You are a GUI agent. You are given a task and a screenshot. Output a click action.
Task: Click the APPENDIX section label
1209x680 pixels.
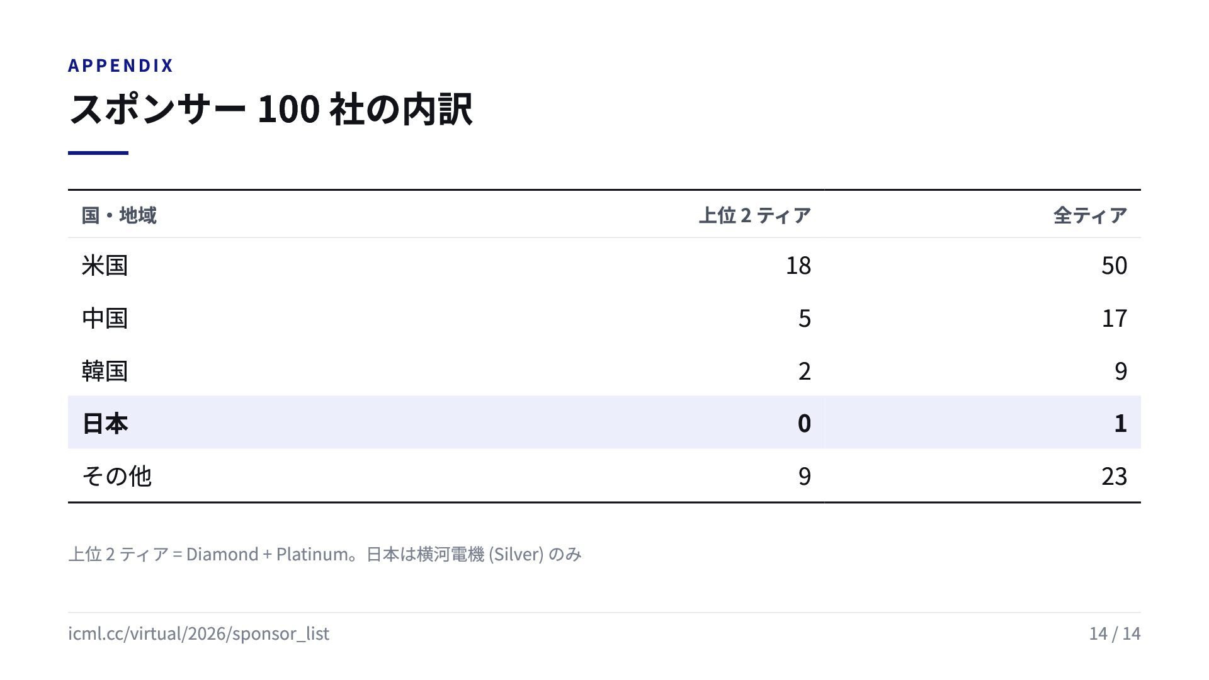click(x=120, y=65)
